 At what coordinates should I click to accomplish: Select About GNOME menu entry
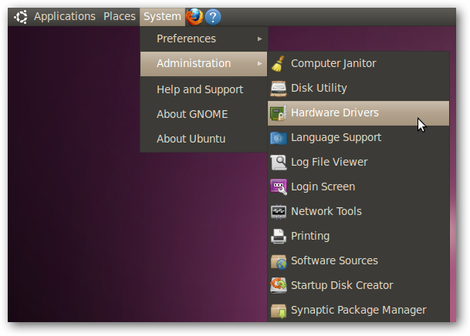click(x=204, y=114)
